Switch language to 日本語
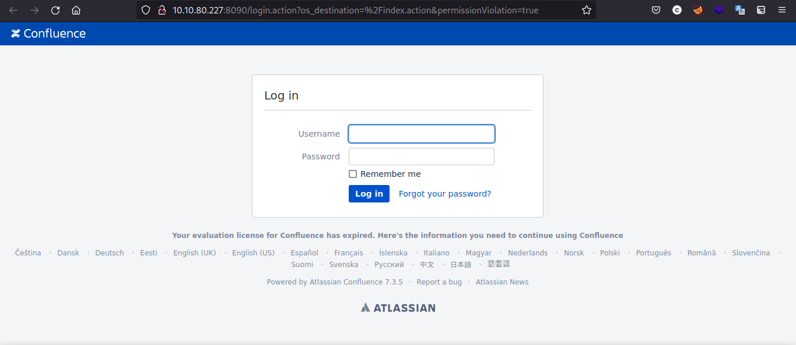Screen dimensions: 796x345 461,265
